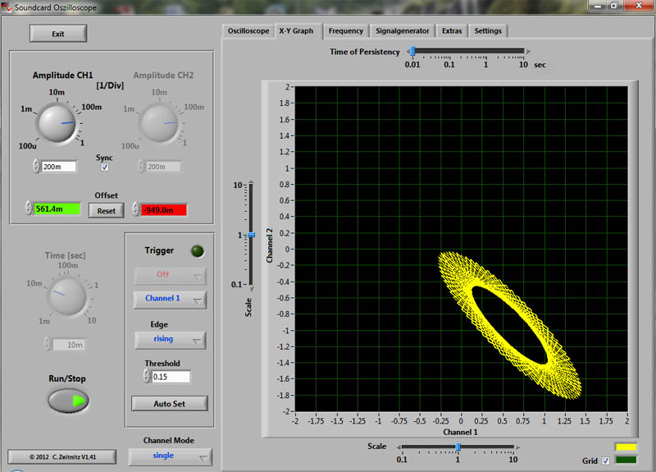Click the Amplitude CH1 knob
The height and width of the screenshot is (472, 656).
pos(58,124)
